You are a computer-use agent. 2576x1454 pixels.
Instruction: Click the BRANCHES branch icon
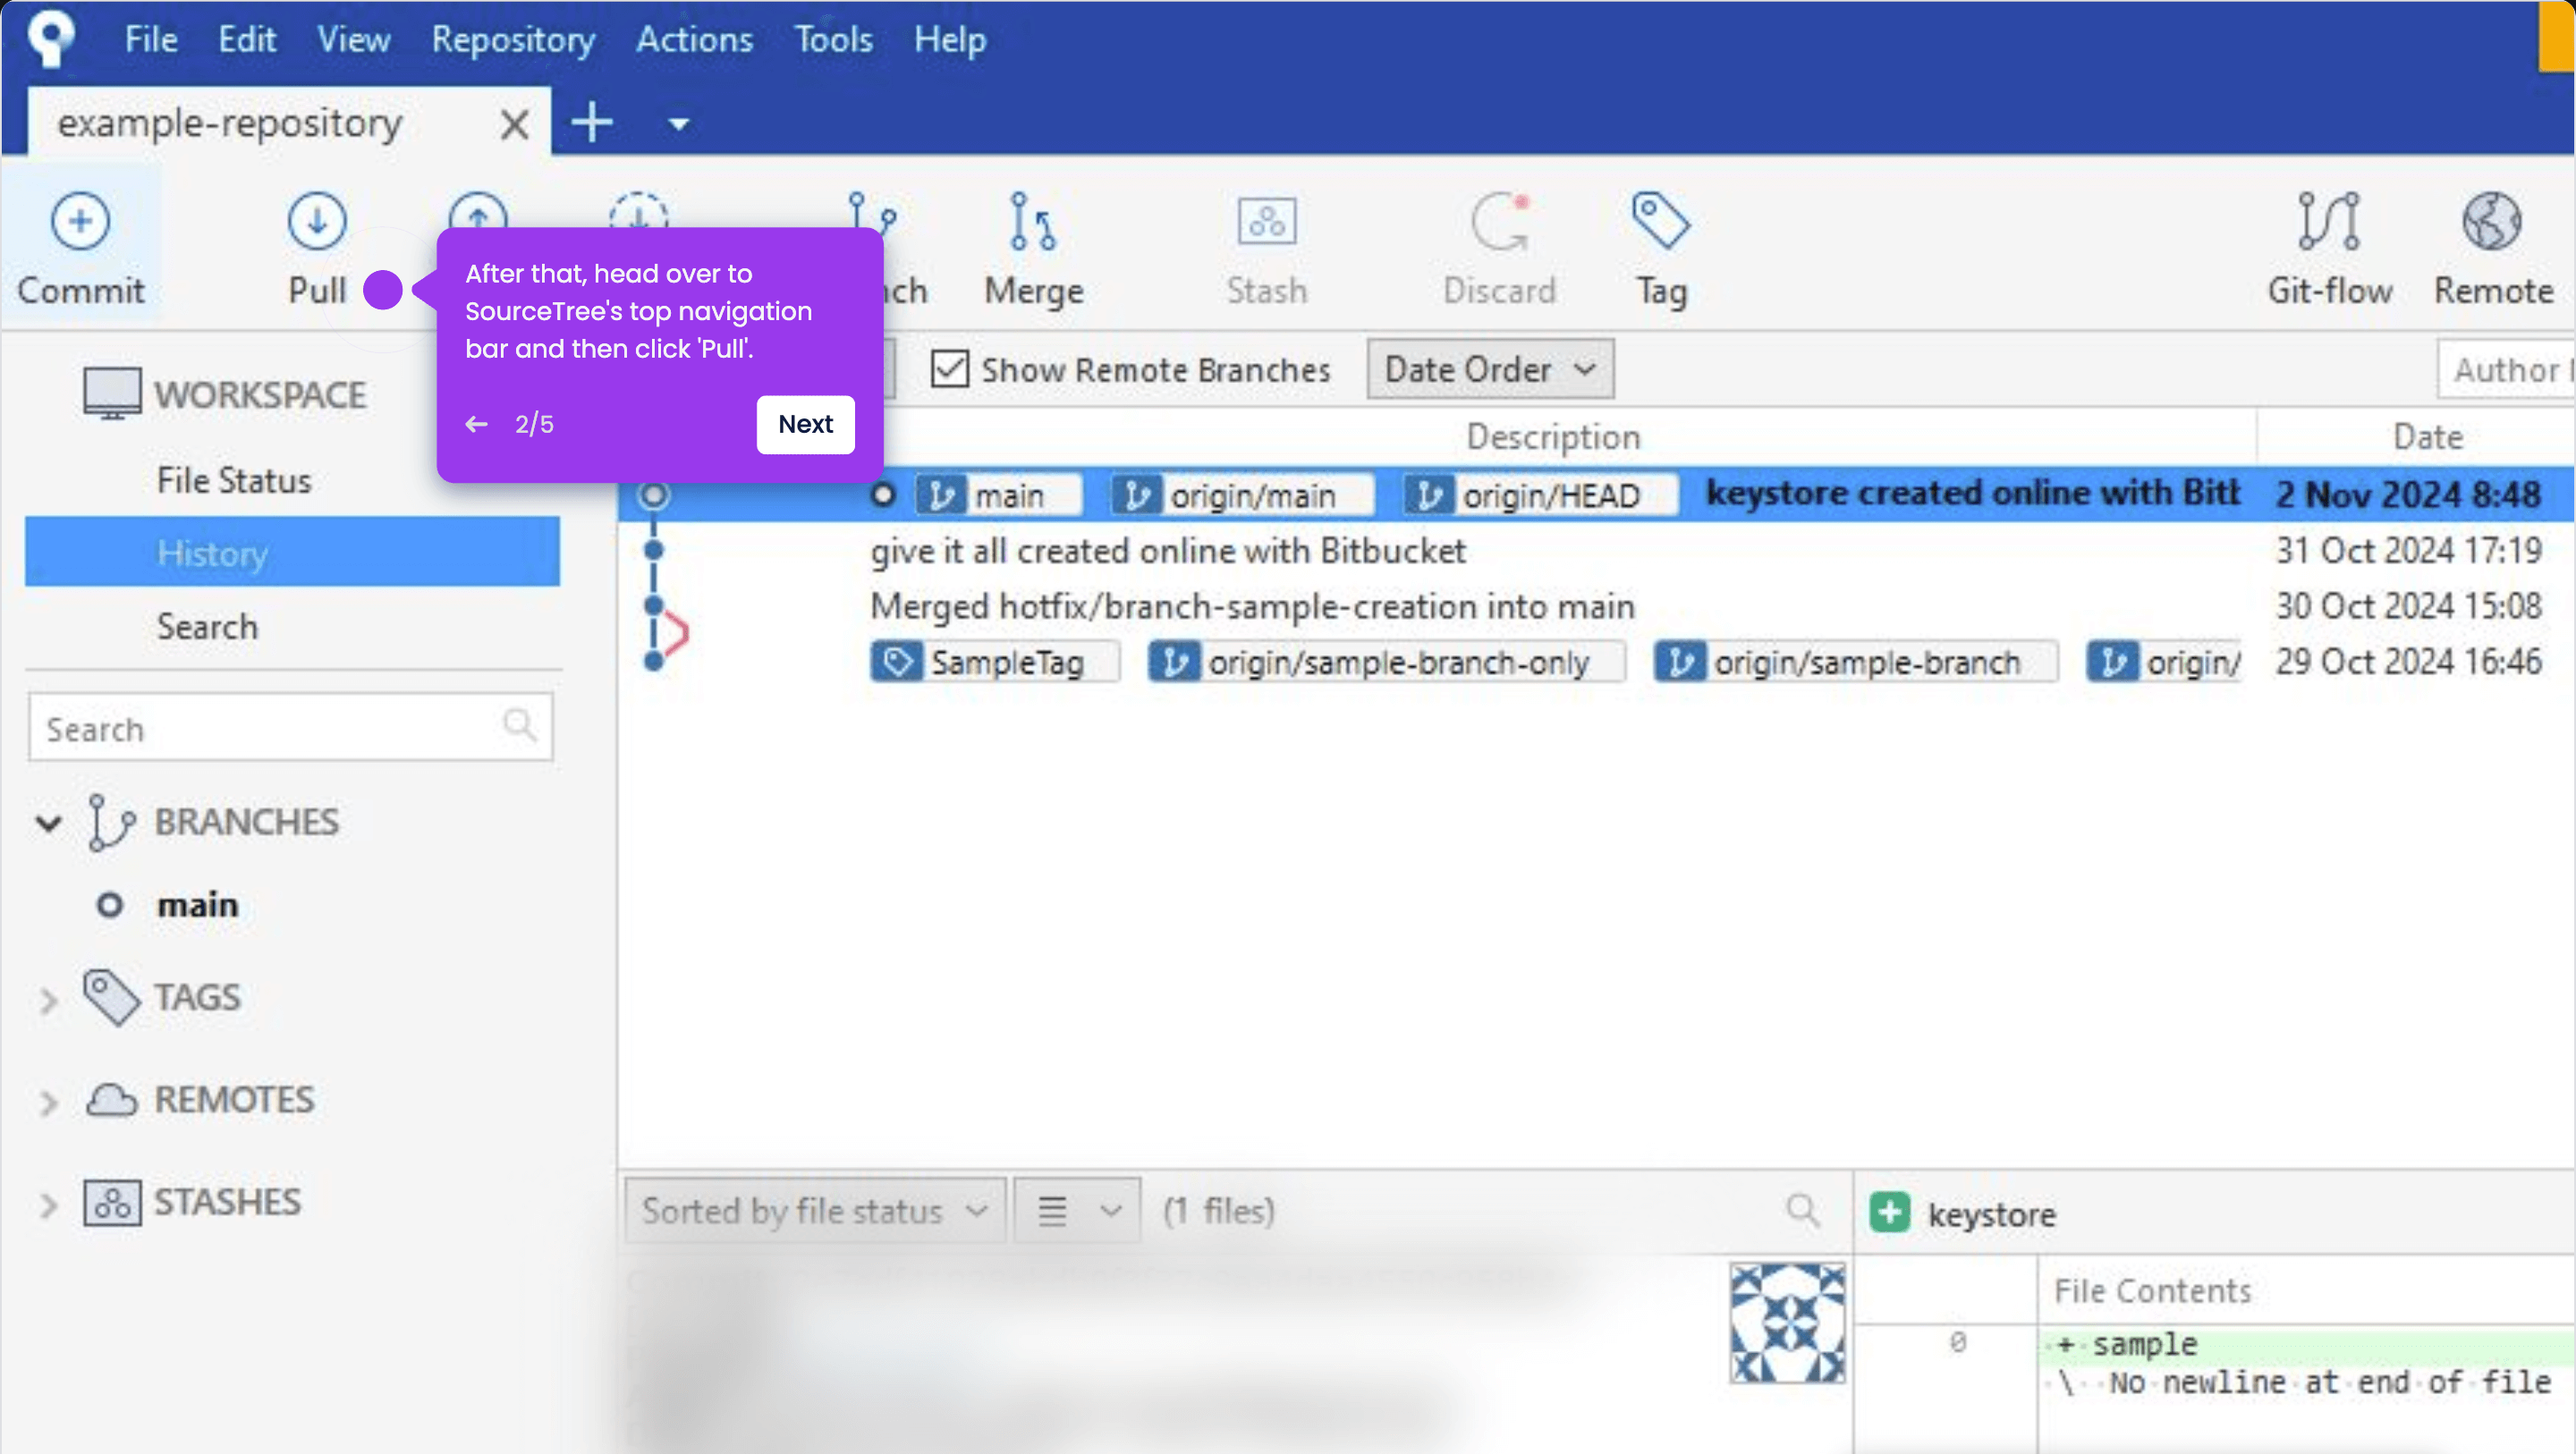click(x=110, y=822)
